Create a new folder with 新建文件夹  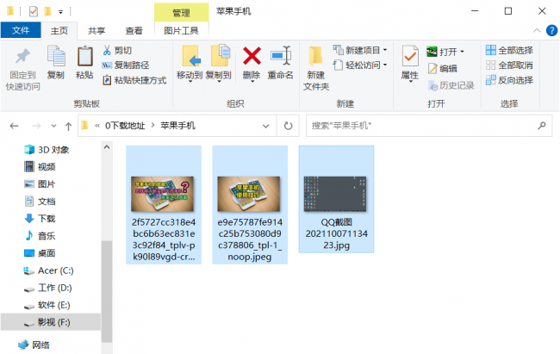coord(316,68)
